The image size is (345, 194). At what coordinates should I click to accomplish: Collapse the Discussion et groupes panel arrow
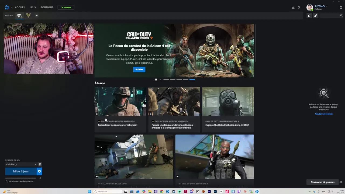pos(341,182)
